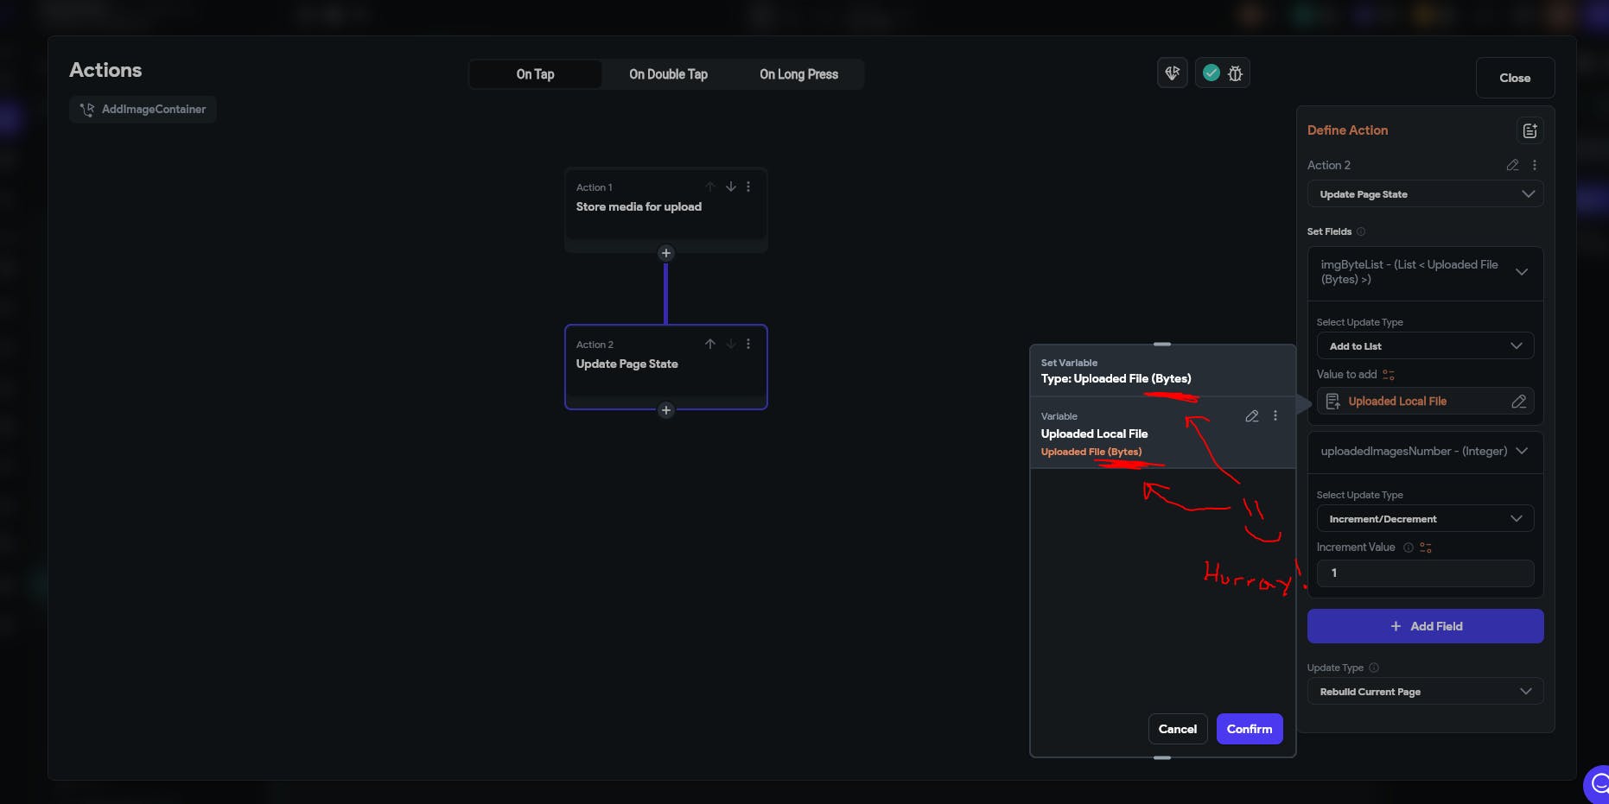Open the Rebuild Current Page dropdown

(x=1426, y=692)
